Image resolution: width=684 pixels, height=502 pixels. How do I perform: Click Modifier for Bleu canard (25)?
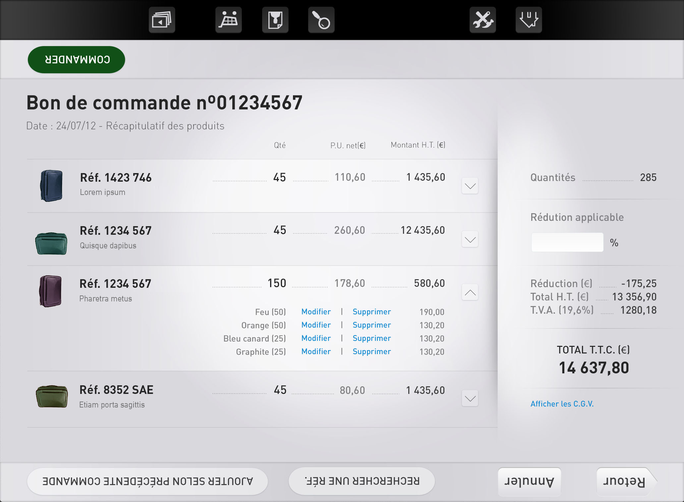(x=316, y=338)
